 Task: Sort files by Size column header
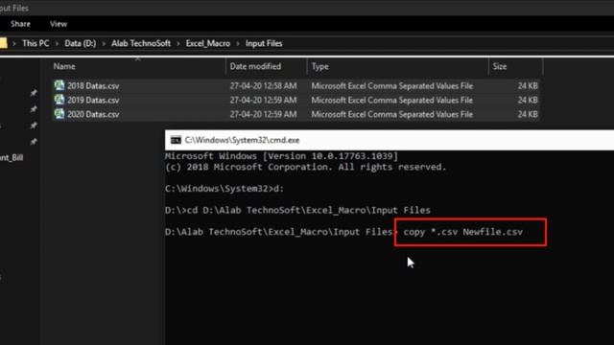500,66
